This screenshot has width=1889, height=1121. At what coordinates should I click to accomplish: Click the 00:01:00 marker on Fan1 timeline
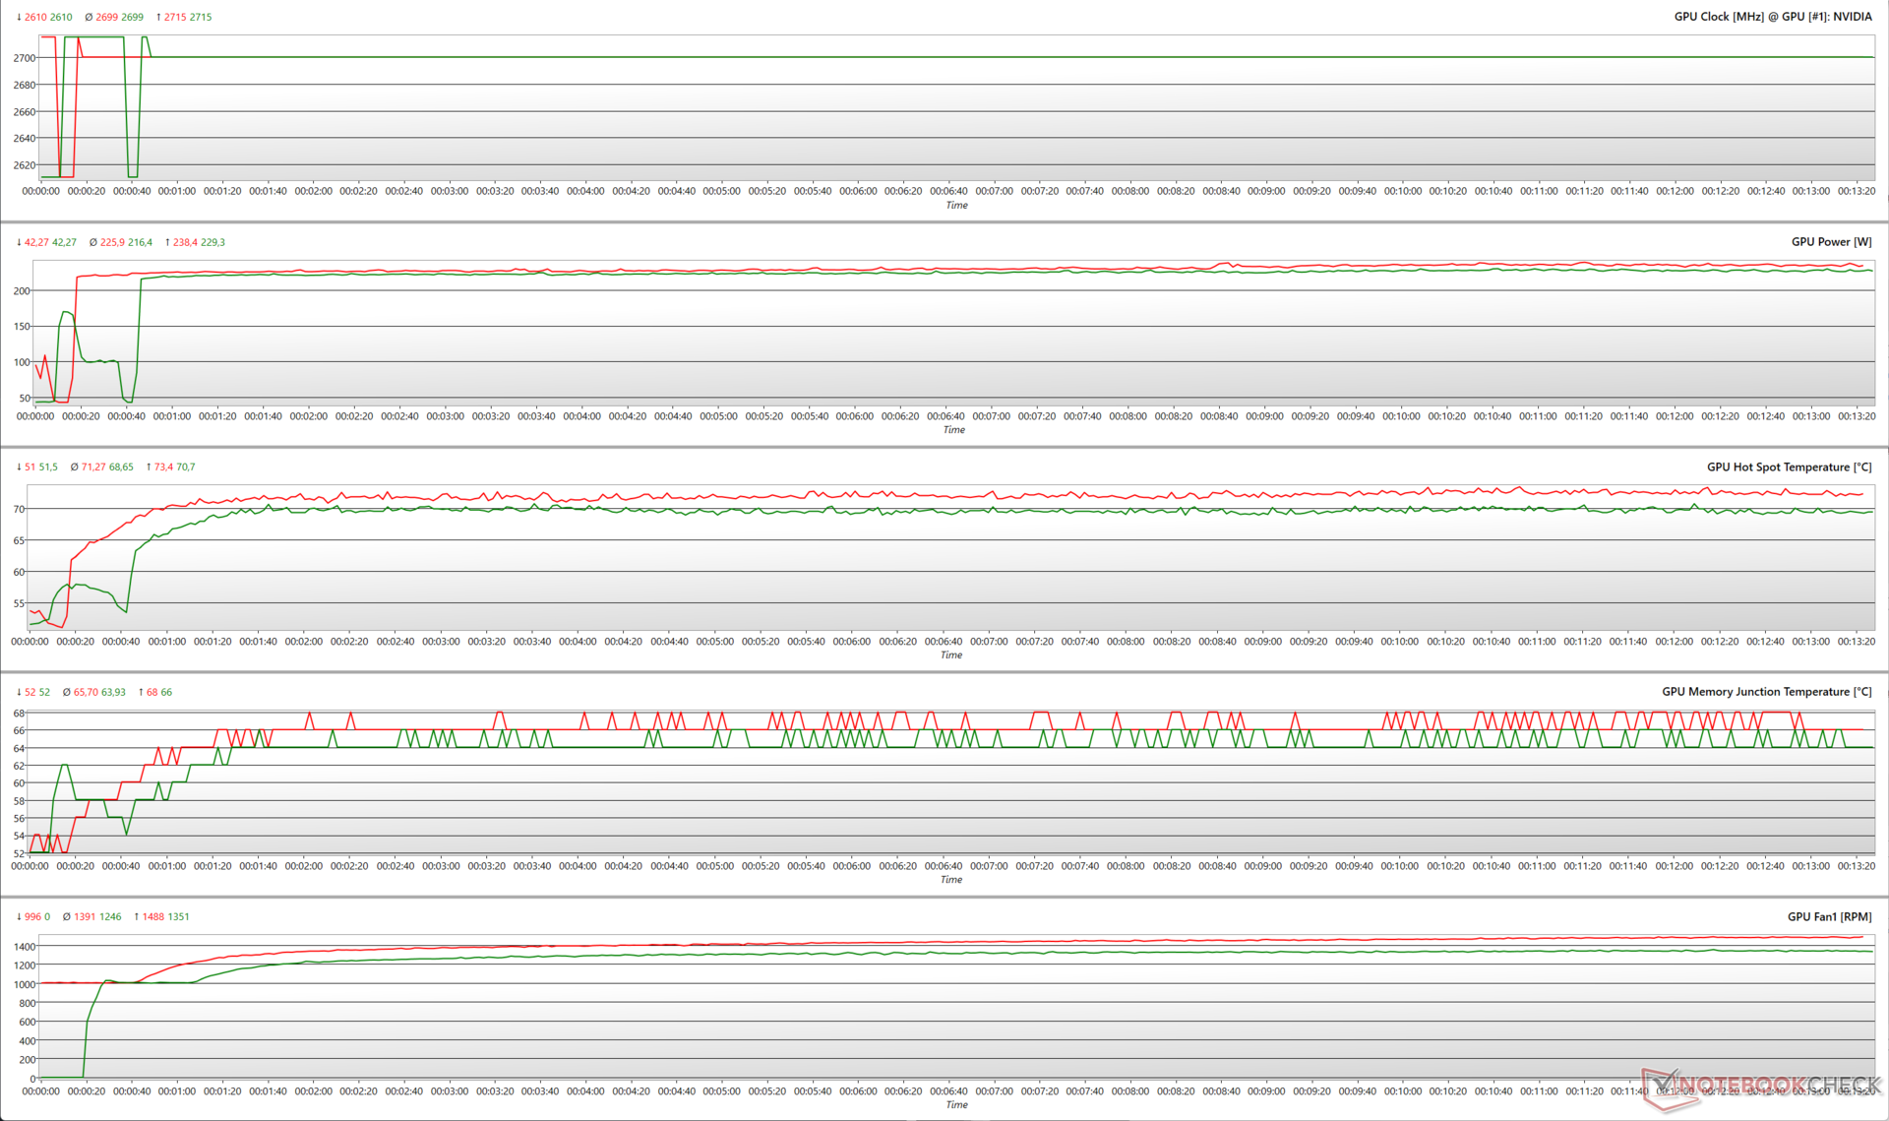coord(177,1090)
